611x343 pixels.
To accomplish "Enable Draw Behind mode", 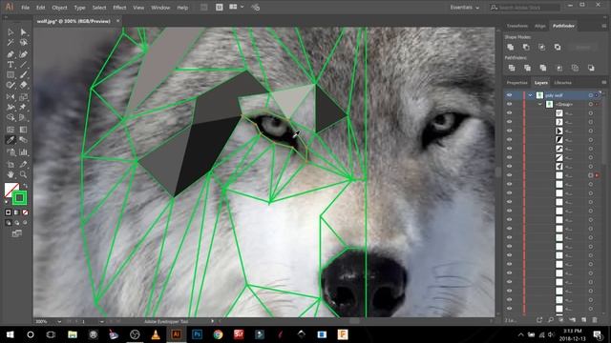I will [17, 223].
